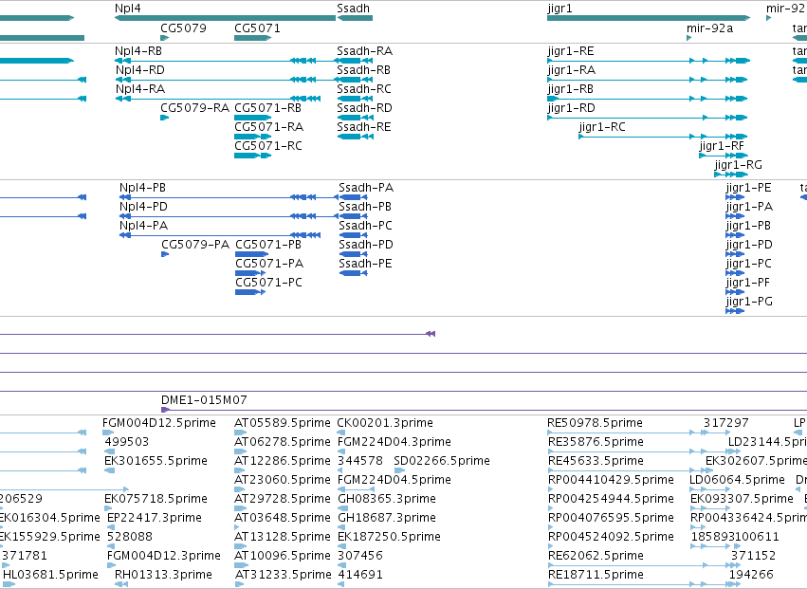Select protein label Npl4-PB
Viewport: 807px width, 589px height.
[x=142, y=188]
